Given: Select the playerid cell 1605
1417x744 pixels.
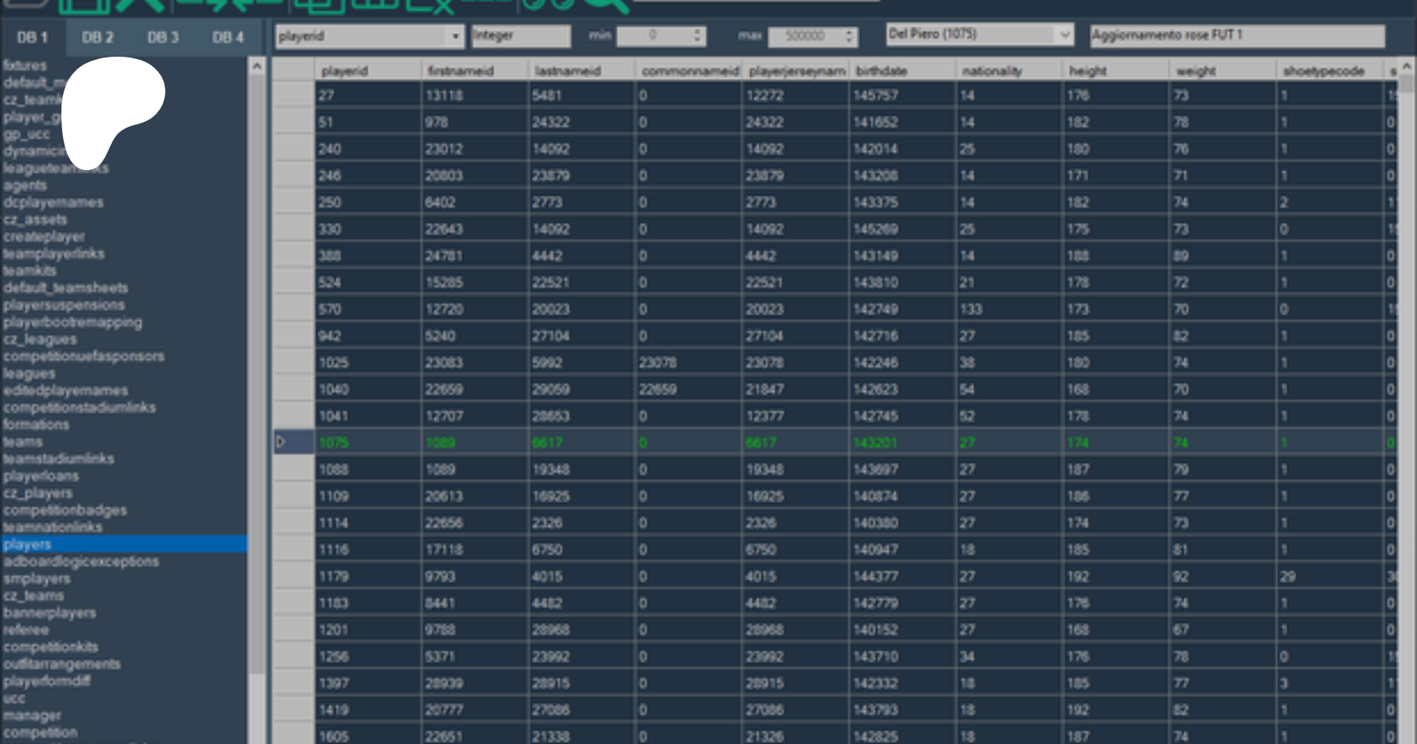Looking at the screenshot, I should tap(368, 736).
